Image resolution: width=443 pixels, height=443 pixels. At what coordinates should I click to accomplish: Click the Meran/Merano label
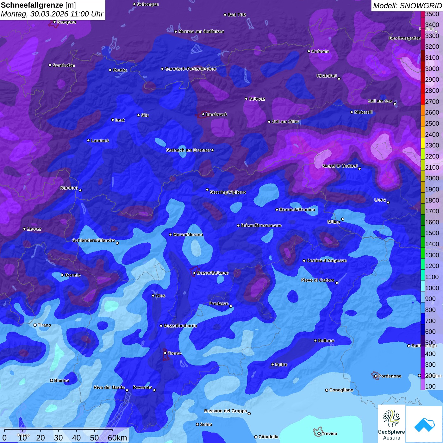click(x=188, y=234)
